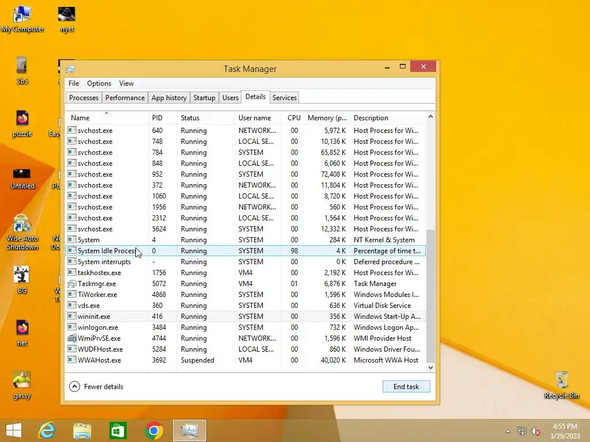This screenshot has height=442, width=590.
Task: Click the Suspended status of WWAHost.exe
Action: 198,360
